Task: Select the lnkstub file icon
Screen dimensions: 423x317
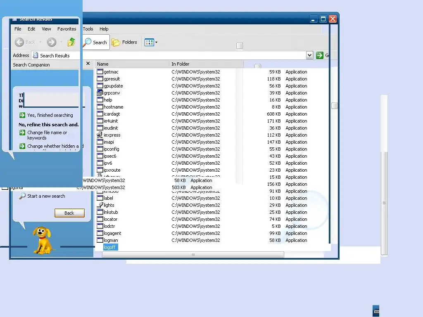Action: pyautogui.click(x=100, y=212)
